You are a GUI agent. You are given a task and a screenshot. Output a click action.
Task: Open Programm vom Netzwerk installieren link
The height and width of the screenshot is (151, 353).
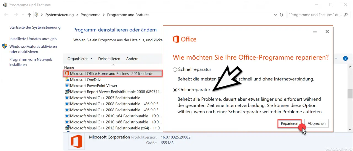click(31, 62)
